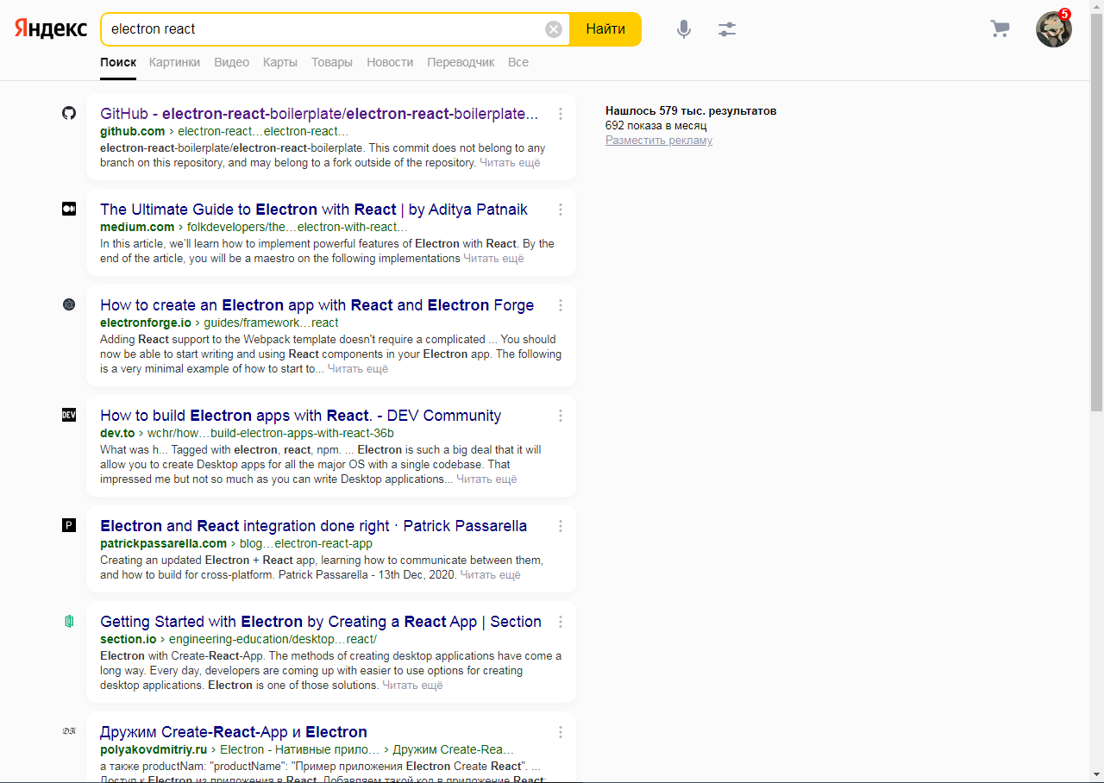Click the Electron Forge favicon
Viewport: 1104px width, 783px height.
tap(69, 304)
